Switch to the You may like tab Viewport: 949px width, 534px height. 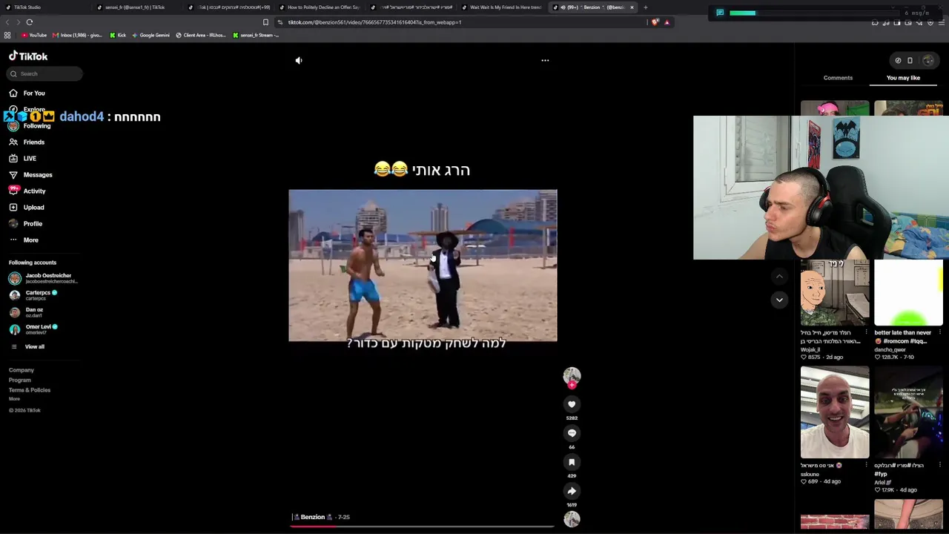(903, 78)
